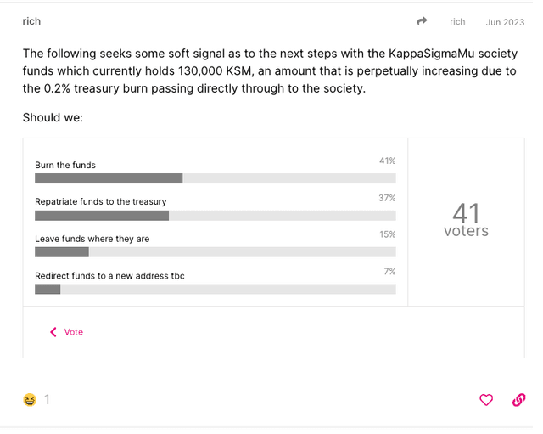Image resolution: width=543 pixels, height=434 pixels.
Task: Click the reply arrow icon in header
Action: click(422, 21)
